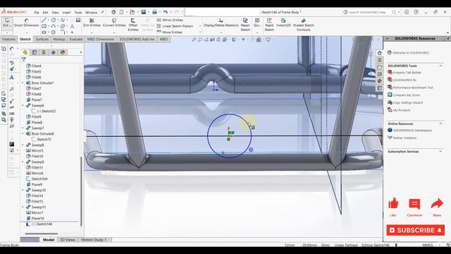Switch to the Features tab
451x254 pixels.
pos(8,40)
